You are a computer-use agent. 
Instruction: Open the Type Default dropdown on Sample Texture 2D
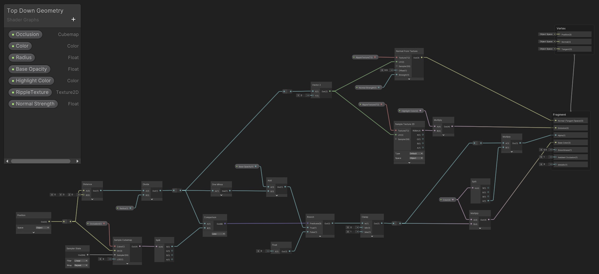click(x=416, y=154)
